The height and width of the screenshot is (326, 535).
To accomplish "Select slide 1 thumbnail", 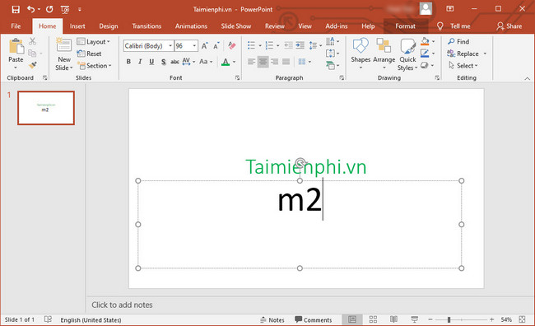I will click(46, 108).
